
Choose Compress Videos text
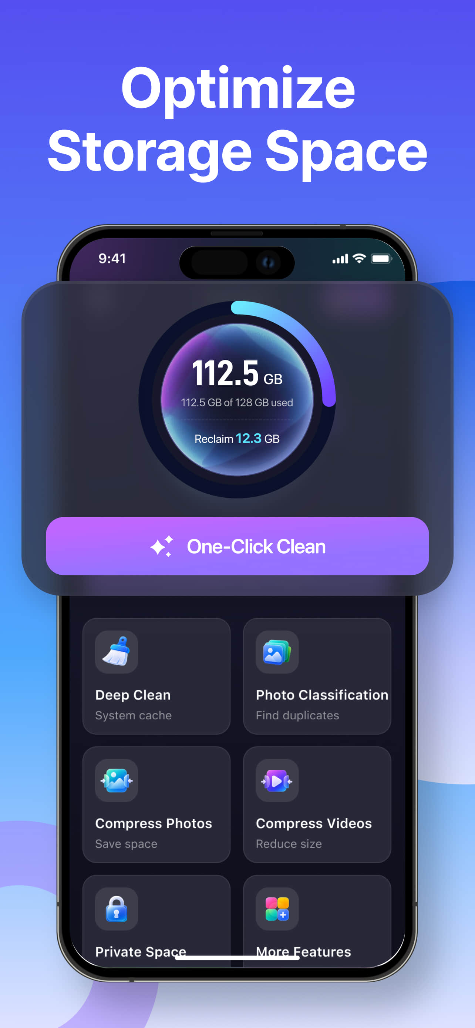(313, 824)
